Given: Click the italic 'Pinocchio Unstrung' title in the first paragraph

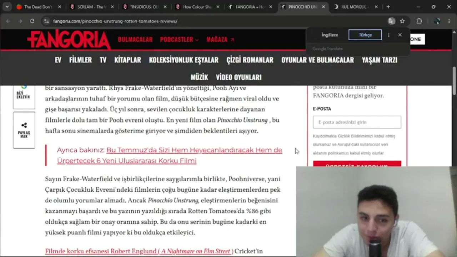Looking at the screenshot, I should point(242,120).
